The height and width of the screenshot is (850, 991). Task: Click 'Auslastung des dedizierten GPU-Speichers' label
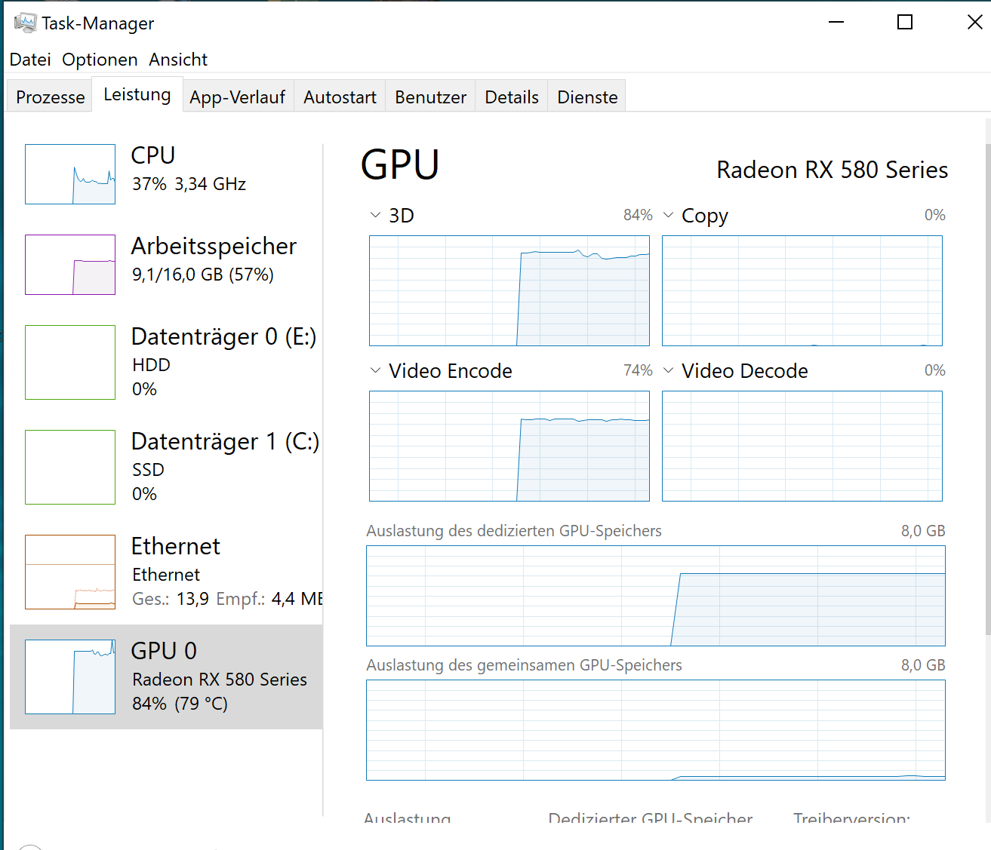pyautogui.click(x=514, y=531)
